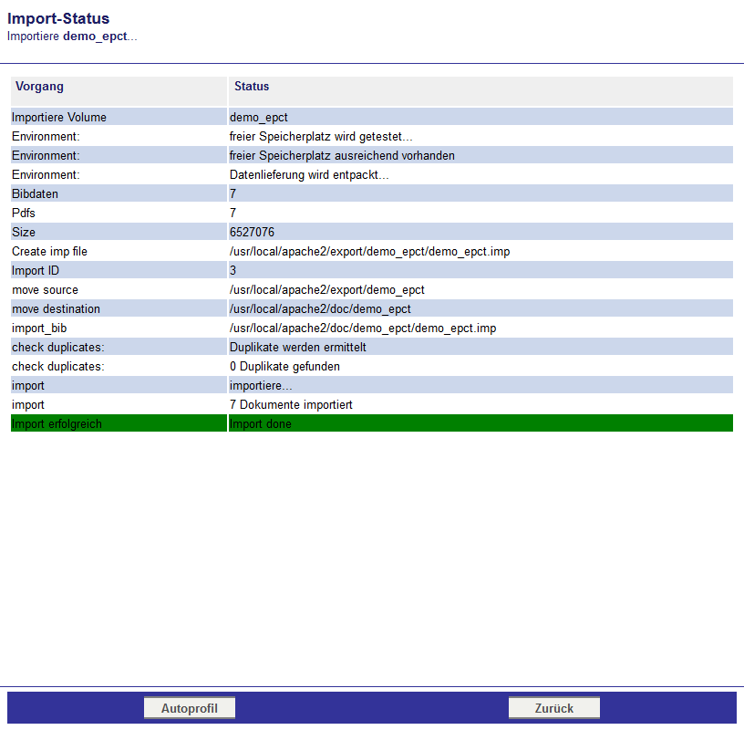The height and width of the screenshot is (730, 744).
Task: Click the /usr/local/apache2/doc/demo_epct destination path
Action: tap(320, 308)
